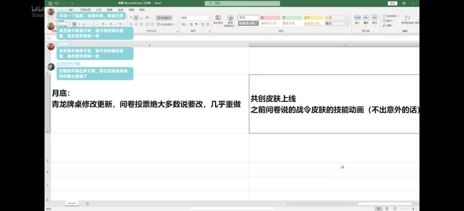This screenshot has width=464, height=211.
Task: Open the 填充 fill dropdown
Action: [x=388, y=21]
